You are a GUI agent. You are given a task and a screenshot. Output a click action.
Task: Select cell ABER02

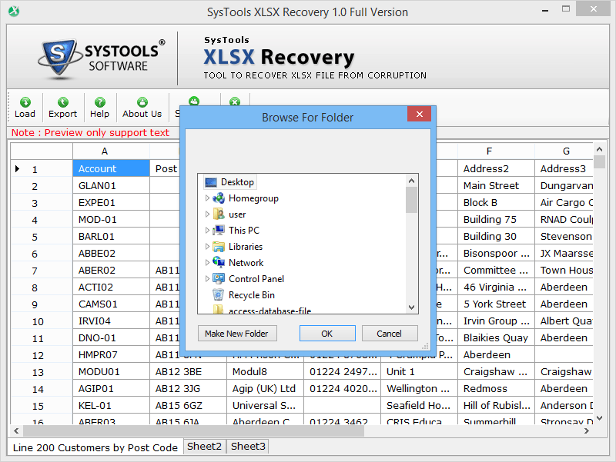(x=111, y=271)
